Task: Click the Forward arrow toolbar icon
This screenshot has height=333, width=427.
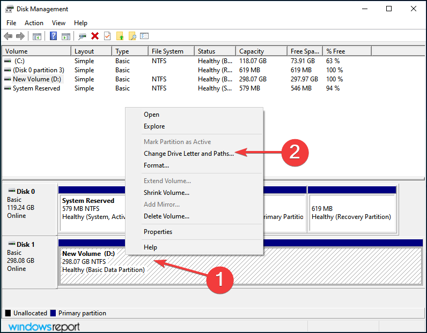Action: coord(20,36)
